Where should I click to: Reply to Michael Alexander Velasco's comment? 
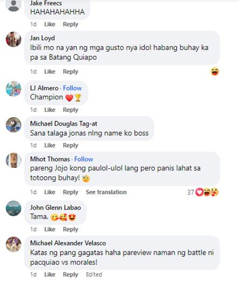[x=70, y=275]
